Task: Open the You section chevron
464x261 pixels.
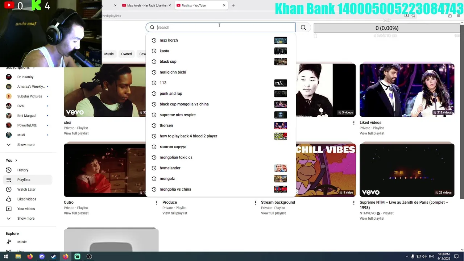Action: point(16,161)
